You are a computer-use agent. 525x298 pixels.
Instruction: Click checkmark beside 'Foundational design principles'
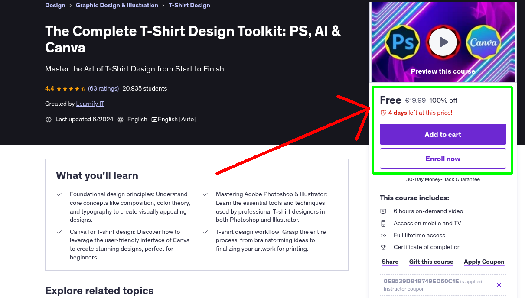pos(59,194)
